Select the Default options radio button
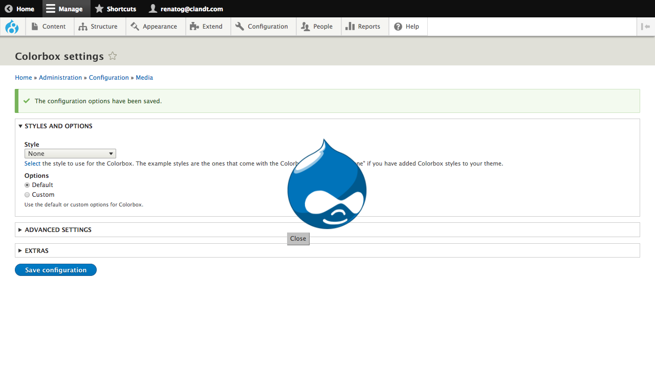655x371 pixels. coord(27,185)
